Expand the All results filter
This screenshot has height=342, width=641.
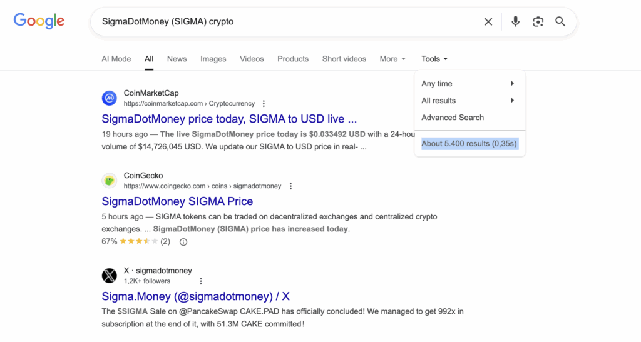[469, 101]
